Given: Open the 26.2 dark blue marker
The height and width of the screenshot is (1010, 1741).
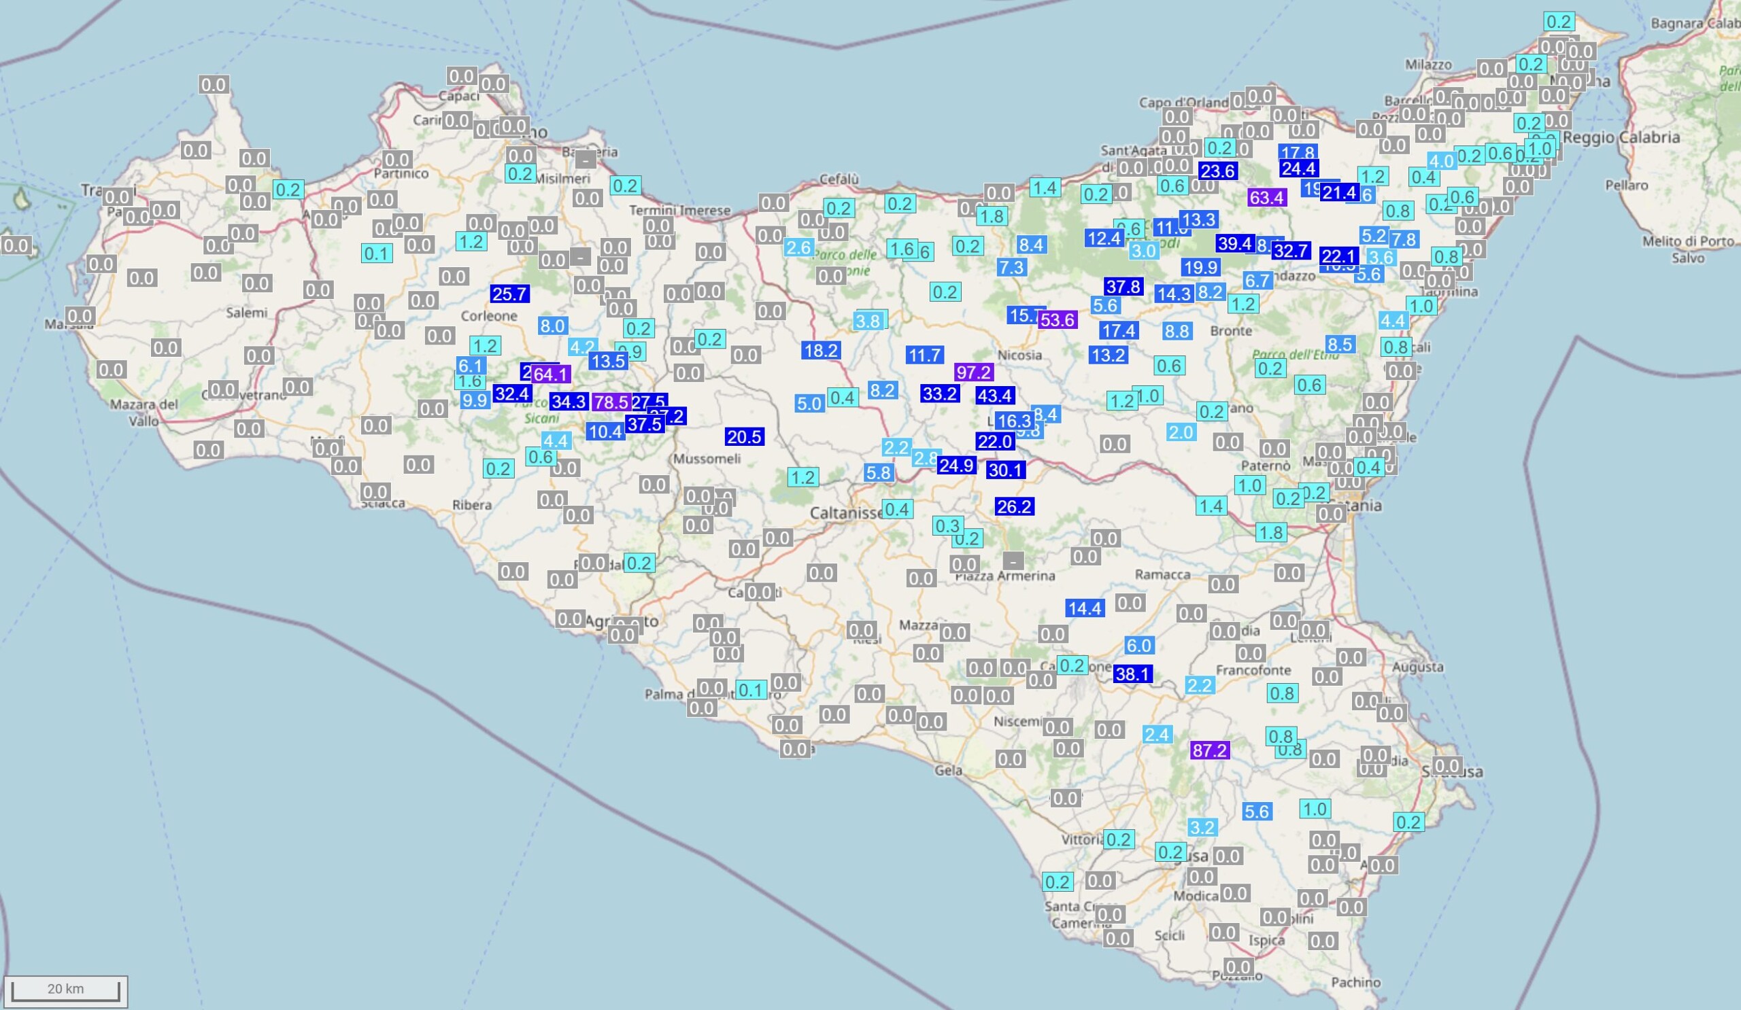Looking at the screenshot, I should tap(1013, 507).
